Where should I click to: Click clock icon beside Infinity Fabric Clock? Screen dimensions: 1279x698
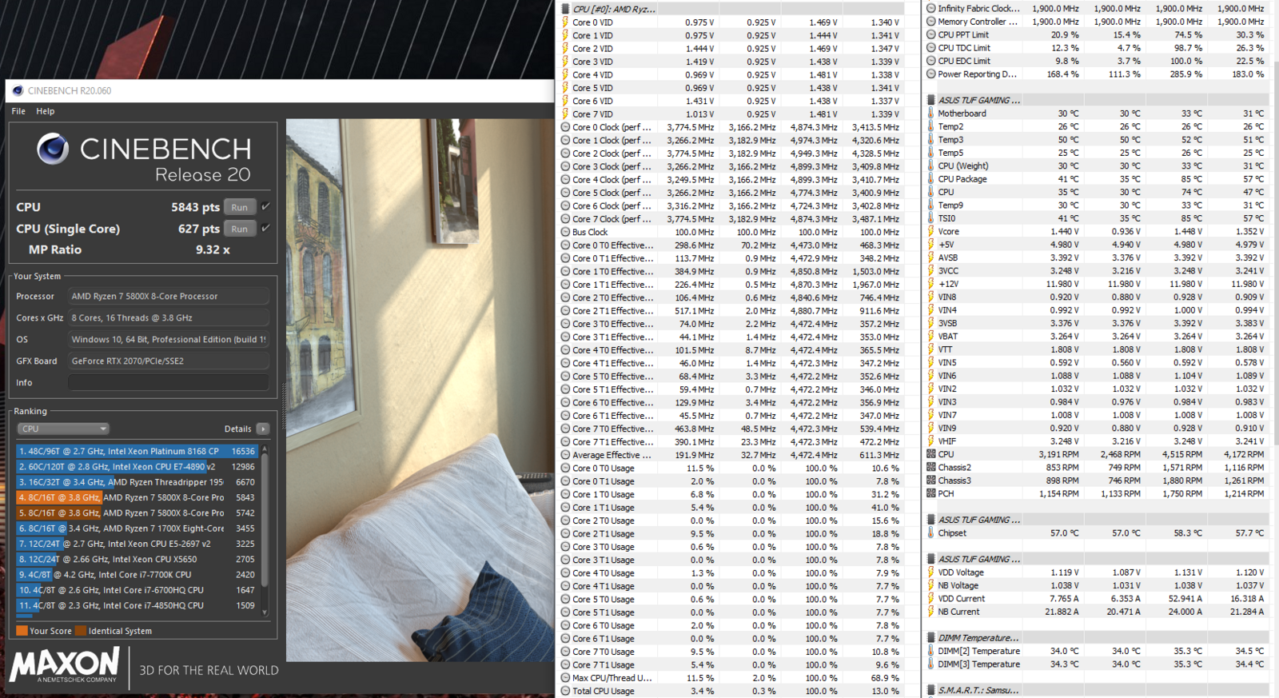pos(931,9)
